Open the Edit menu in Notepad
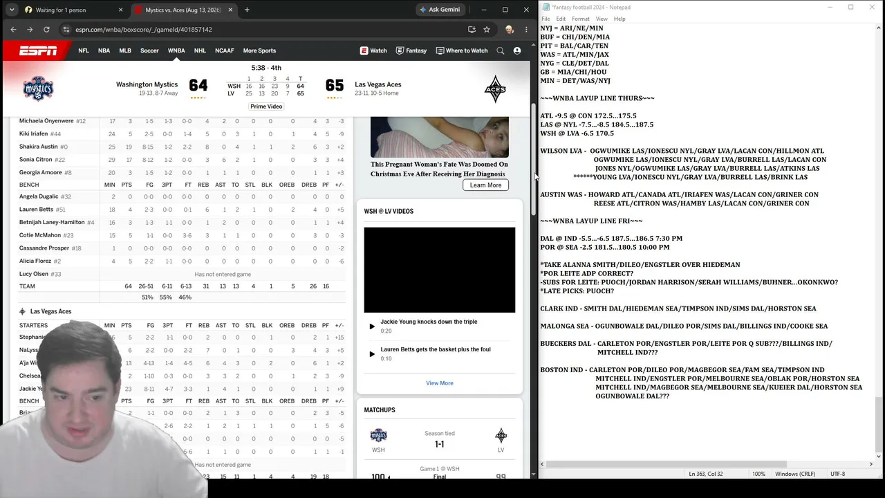This screenshot has width=885, height=498. tap(561, 19)
